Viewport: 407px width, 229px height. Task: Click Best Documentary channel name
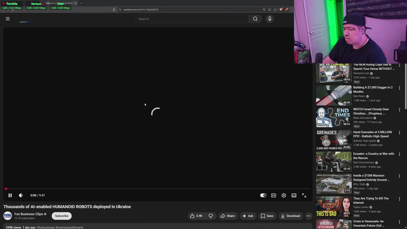(364, 162)
